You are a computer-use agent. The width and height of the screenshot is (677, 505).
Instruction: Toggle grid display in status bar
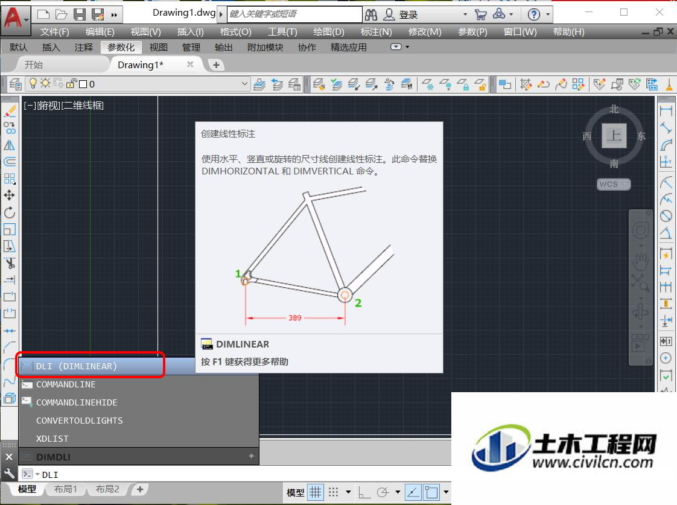[x=316, y=492]
